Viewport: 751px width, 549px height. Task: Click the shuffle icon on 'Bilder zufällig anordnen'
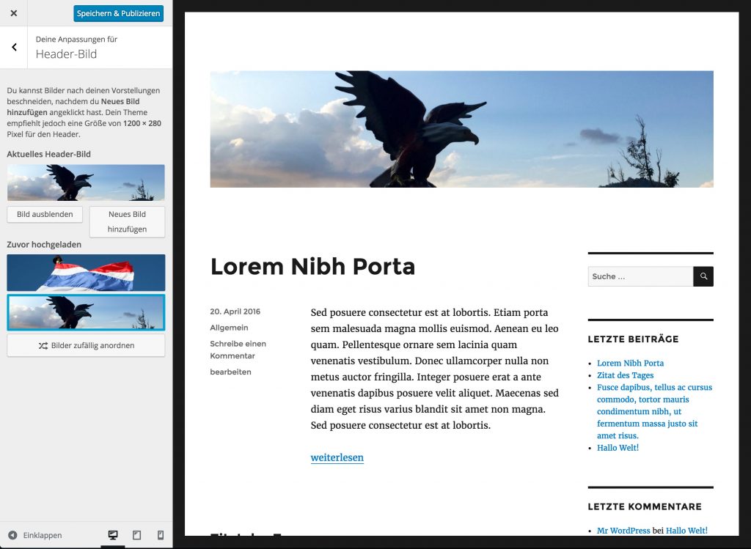(x=43, y=346)
